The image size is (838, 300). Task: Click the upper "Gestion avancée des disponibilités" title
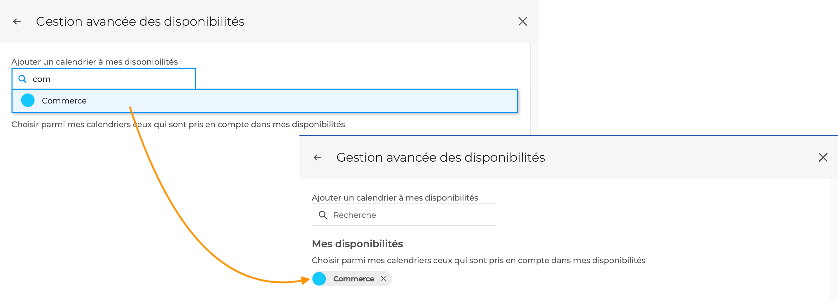point(140,22)
